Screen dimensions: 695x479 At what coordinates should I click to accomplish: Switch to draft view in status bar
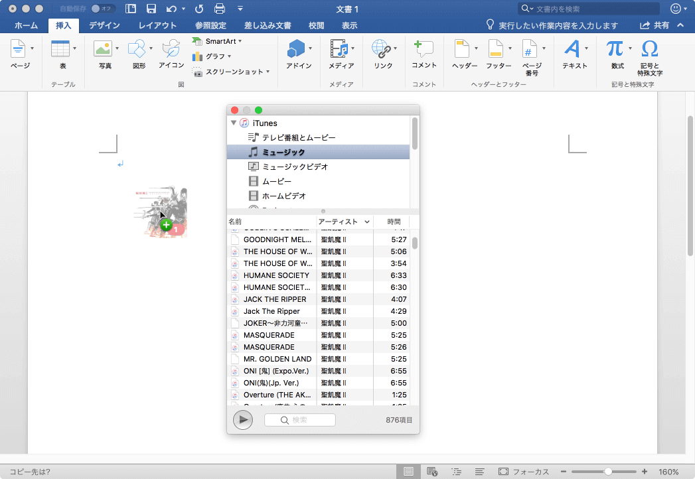point(479,472)
